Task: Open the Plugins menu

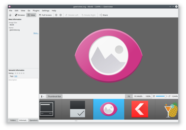Action: [x=36, y=11]
